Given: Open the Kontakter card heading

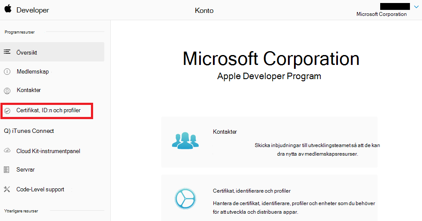Looking at the screenshot, I should pyautogui.click(x=225, y=132).
